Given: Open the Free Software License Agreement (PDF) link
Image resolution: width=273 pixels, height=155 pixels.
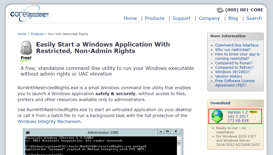Looking at the screenshot, I should pos(235,83).
